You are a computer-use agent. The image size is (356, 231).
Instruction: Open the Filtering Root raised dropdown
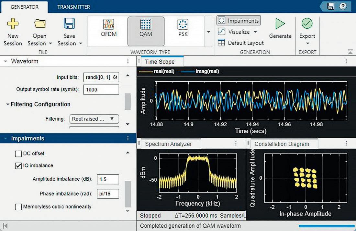pos(94,119)
